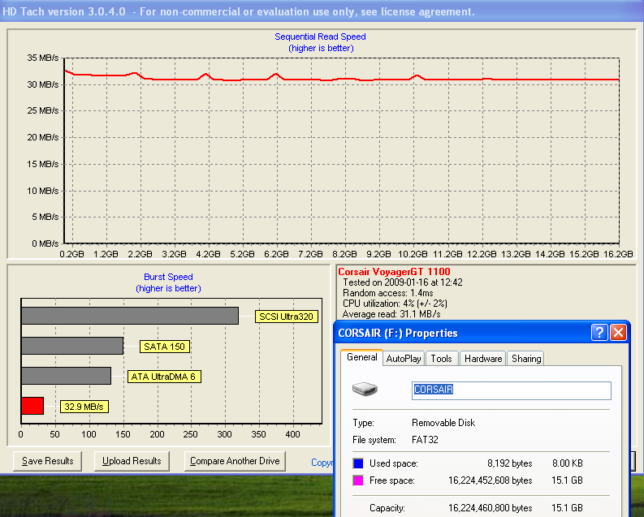
Task: Click the drive icon in Properties
Action: [x=365, y=389]
